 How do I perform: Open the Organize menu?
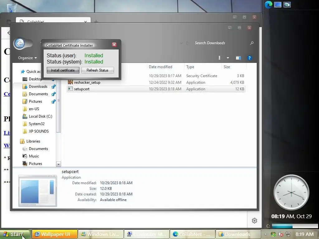[x=27, y=58]
